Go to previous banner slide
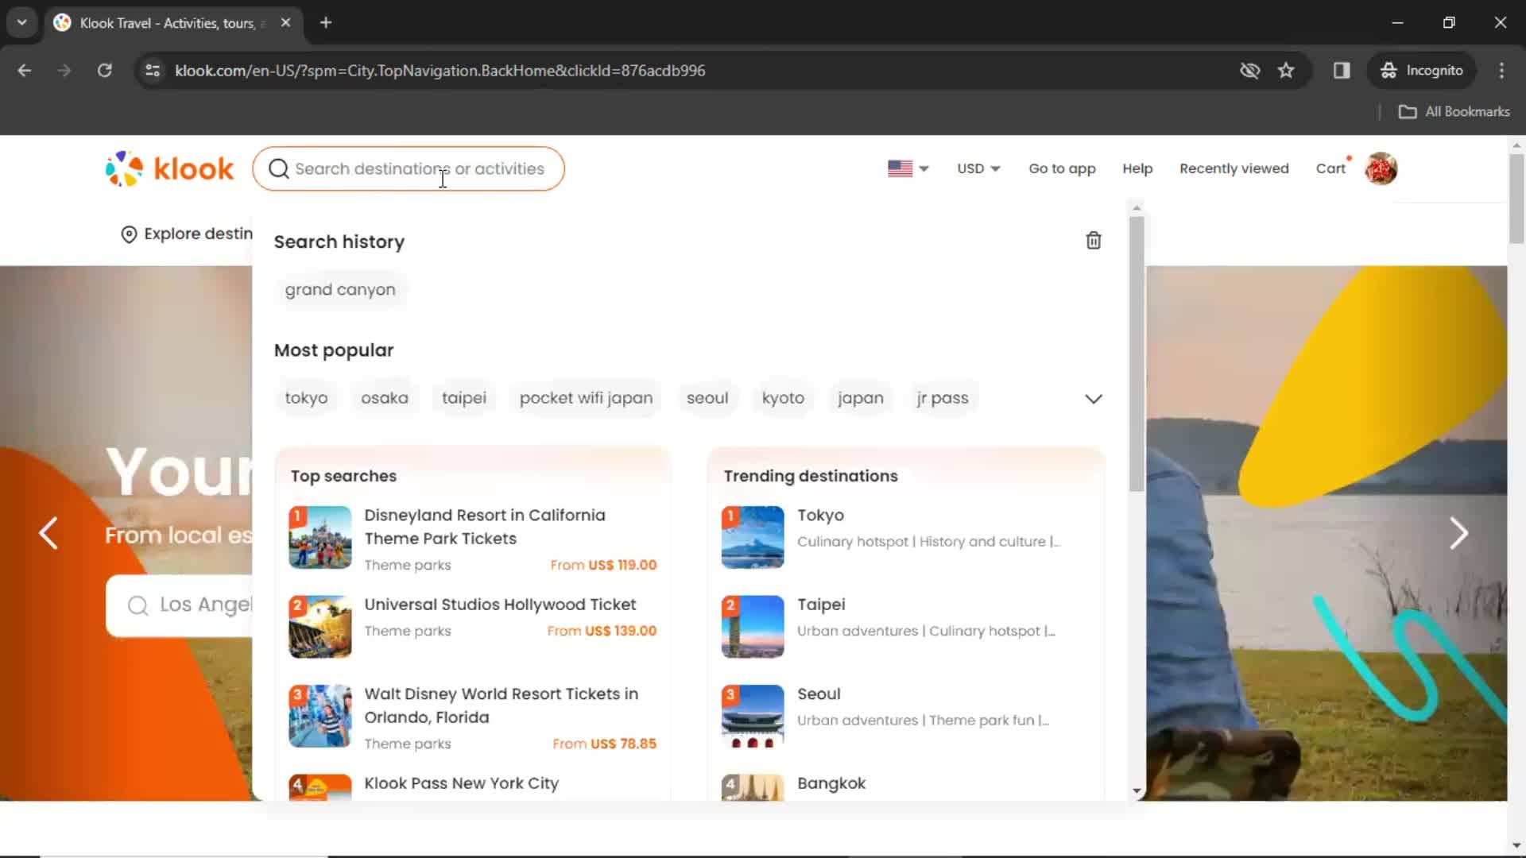The width and height of the screenshot is (1526, 858). (x=48, y=533)
